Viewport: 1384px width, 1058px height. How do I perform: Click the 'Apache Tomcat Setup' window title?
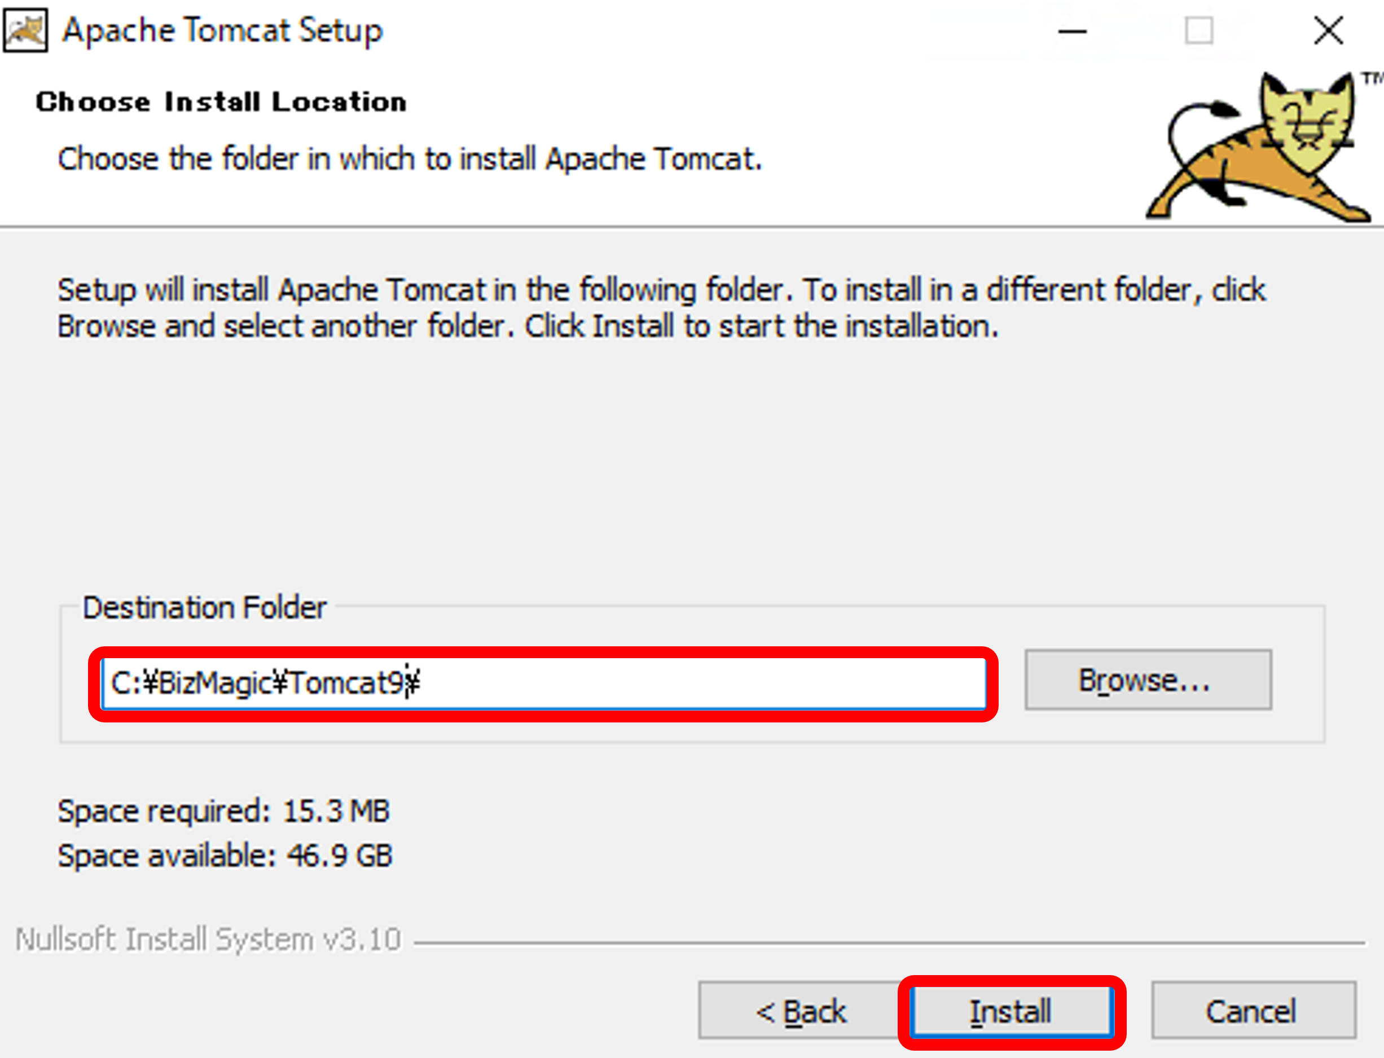[x=222, y=30]
